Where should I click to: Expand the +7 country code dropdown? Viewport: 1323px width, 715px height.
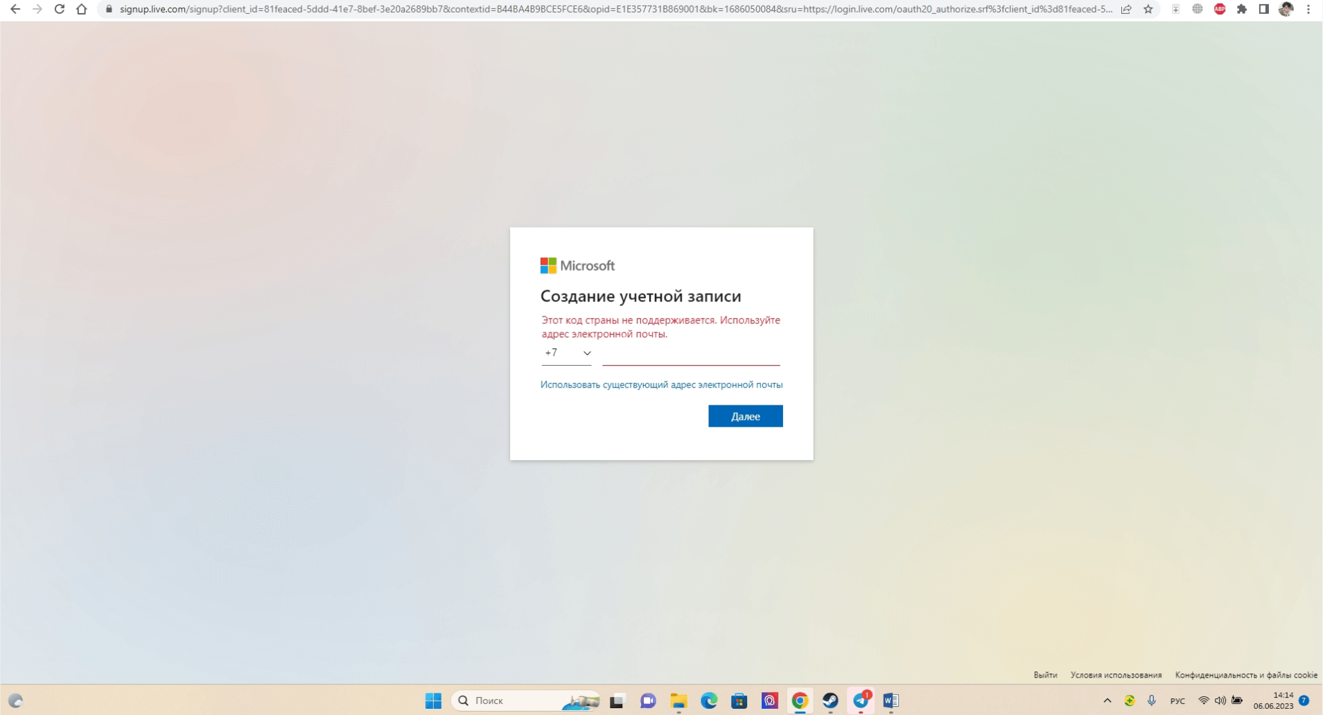click(x=567, y=353)
